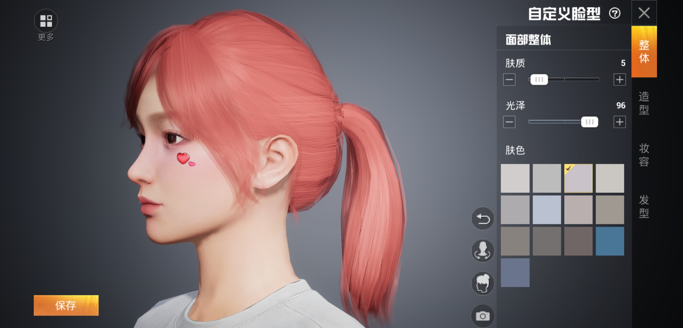Viewport: 683px width, 328px height.
Task: Switch to the 造型 tab
Action: 644,103
